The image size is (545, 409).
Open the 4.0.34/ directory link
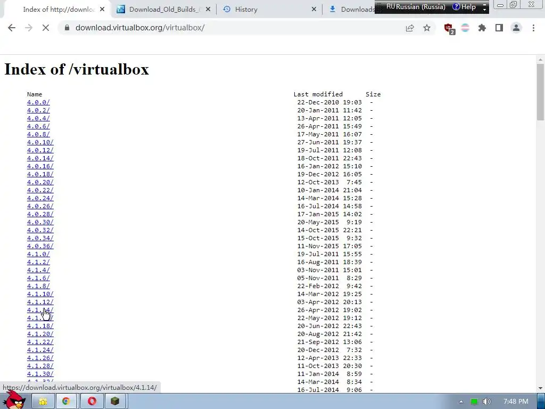point(40,238)
